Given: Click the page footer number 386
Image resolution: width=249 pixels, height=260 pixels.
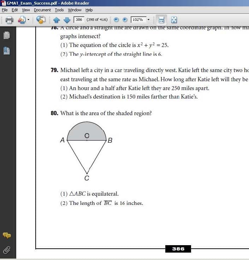Looking at the screenshot, I should (x=178, y=249).
